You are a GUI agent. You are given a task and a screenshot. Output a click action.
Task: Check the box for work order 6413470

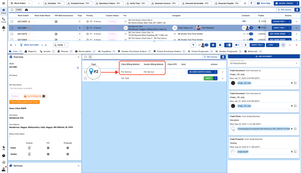[x=12, y=34]
